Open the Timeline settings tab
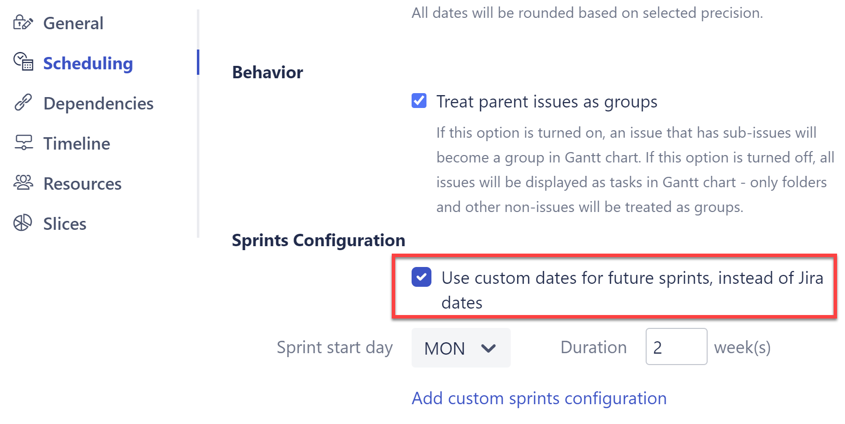Image resolution: width=845 pixels, height=424 pixels. point(76,143)
